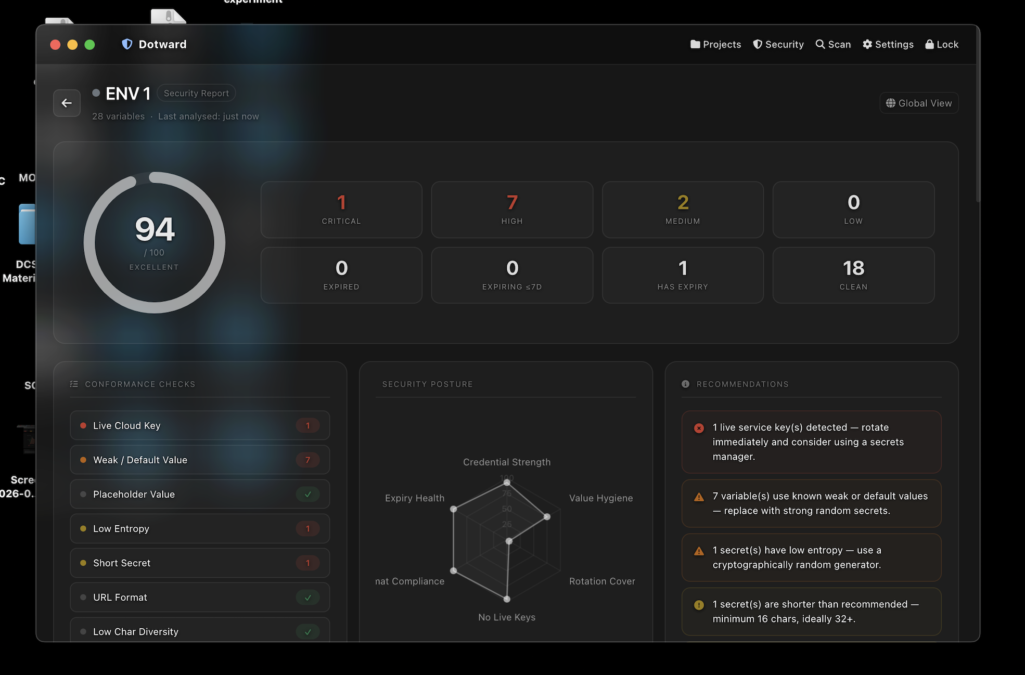Screen dimensions: 1025x675
Task: Start a Scan from the nav
Action: pos(833,44)
